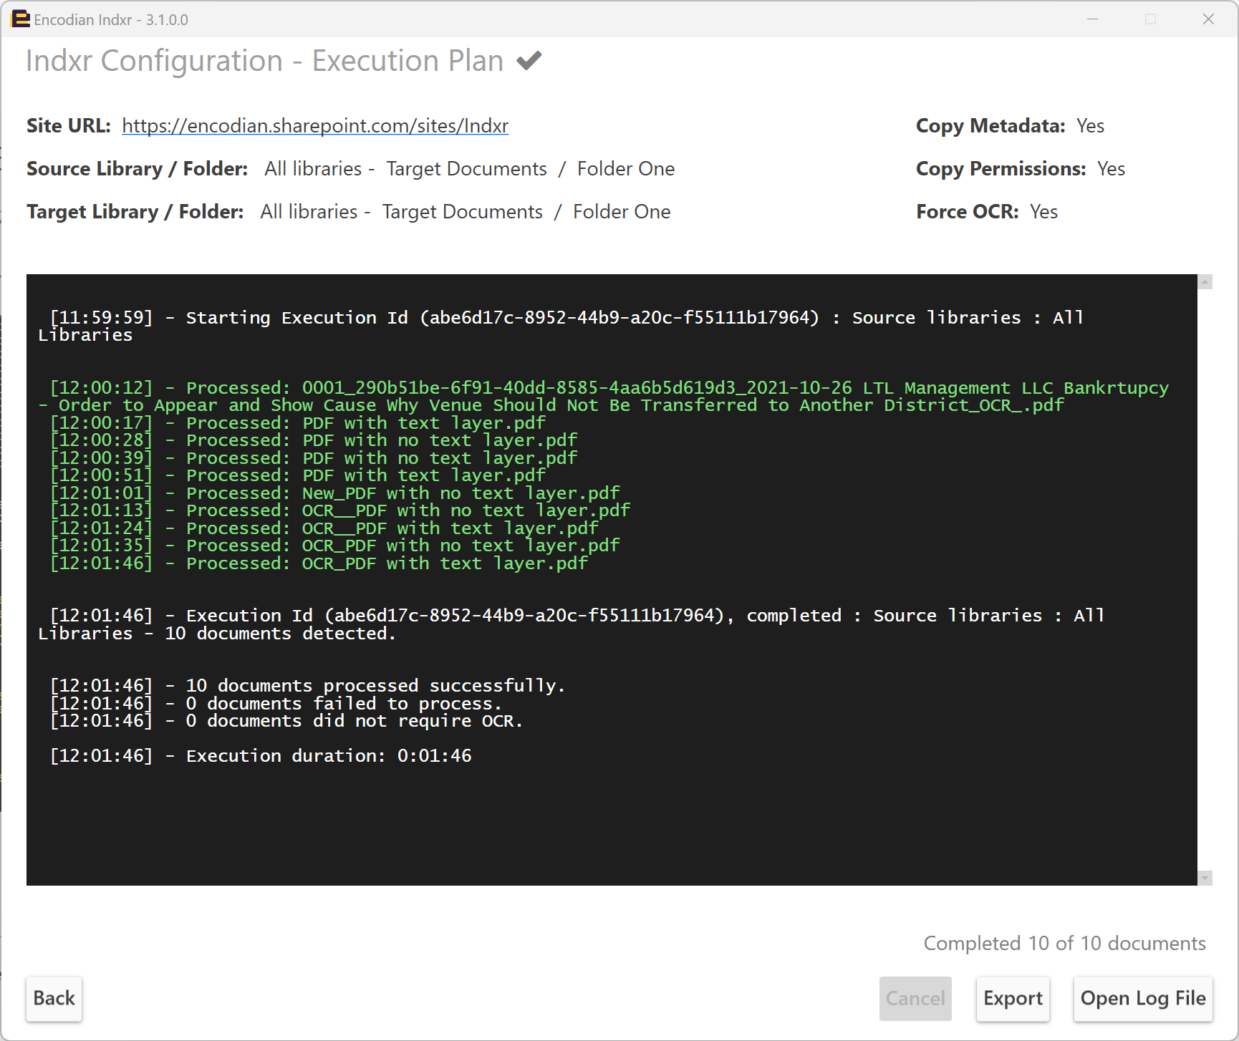The image size is (1239, 1041).
Task: Click the Force OCR 'Yes' value
Action: click(1043, 212)
